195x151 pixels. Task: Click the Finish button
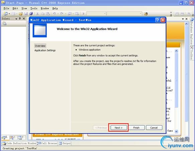click(x=136, y=128)
